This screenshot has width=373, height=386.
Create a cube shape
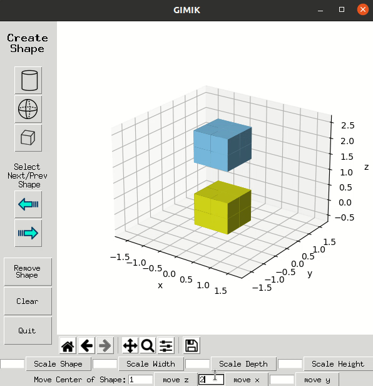pyautogui.click(x=28, y=138)
